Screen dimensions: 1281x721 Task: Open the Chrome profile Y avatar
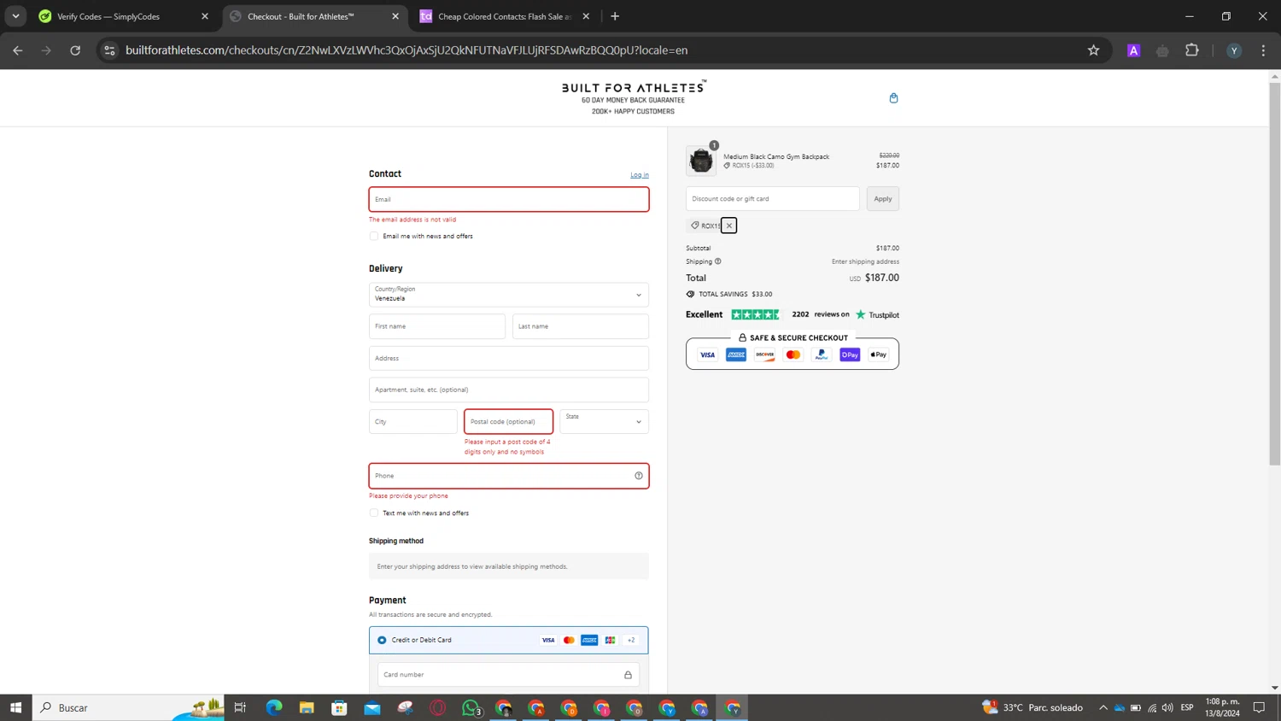pos(1233,50)
